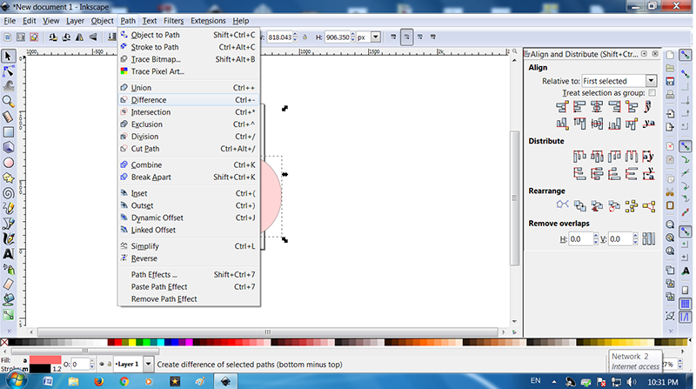Click the text-anchor align icon with 'ya'
This screenshot has width=696, height=389.
tap(649, 124)
